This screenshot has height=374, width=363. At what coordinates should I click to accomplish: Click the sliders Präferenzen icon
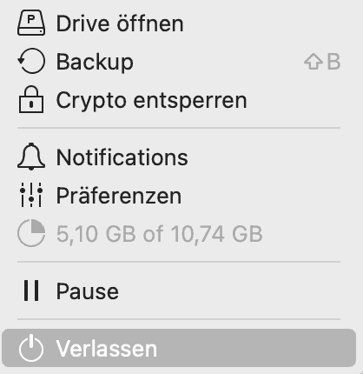point(31,195)
